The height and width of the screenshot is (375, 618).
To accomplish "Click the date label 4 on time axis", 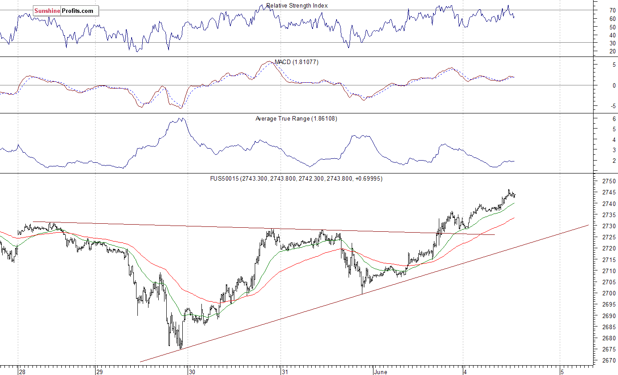I will [466, 371].
